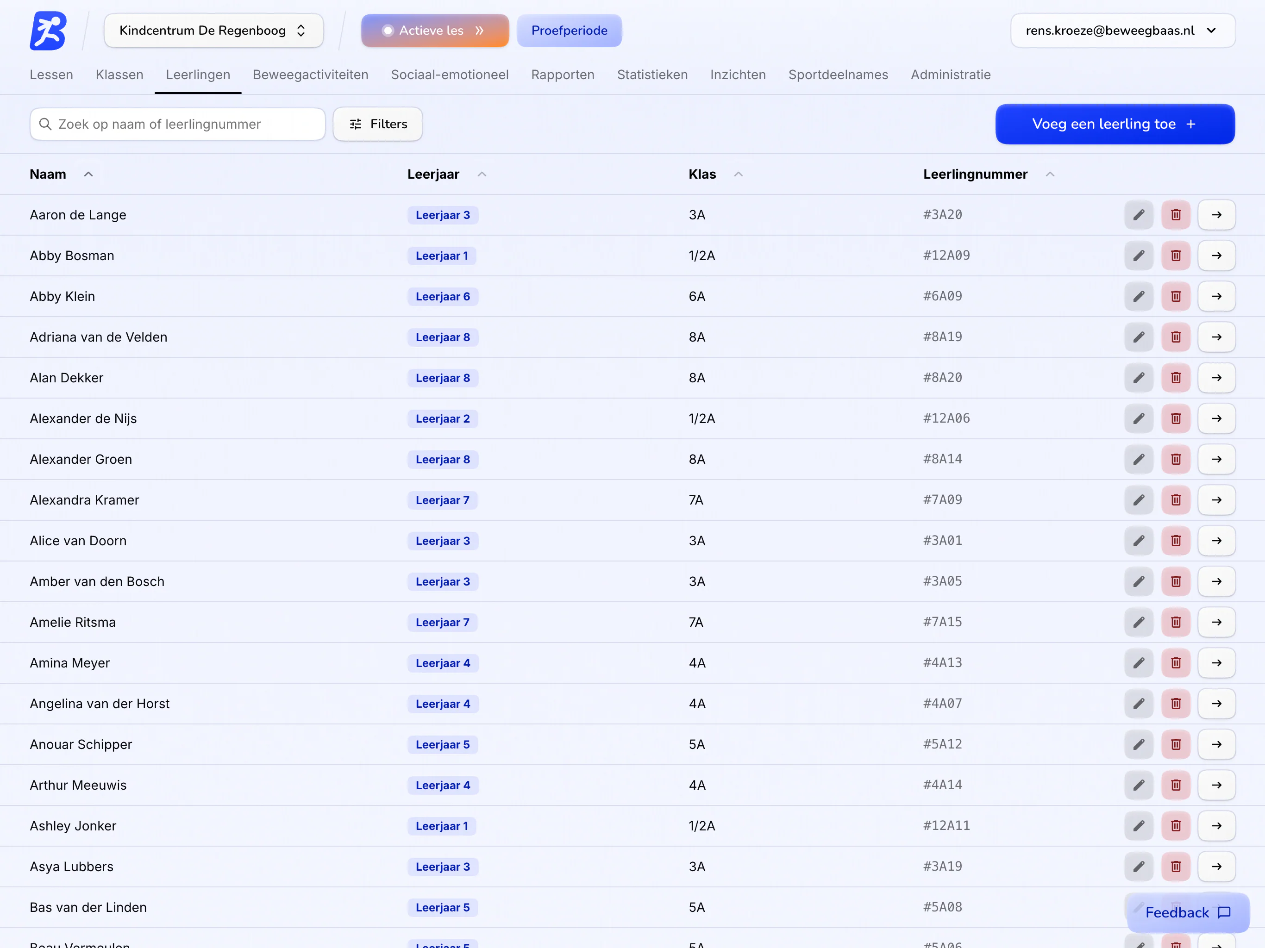The width and height of the screenshot is (1265, 948).
Task: Click klas 6A cell
Action: coord(696,296)
